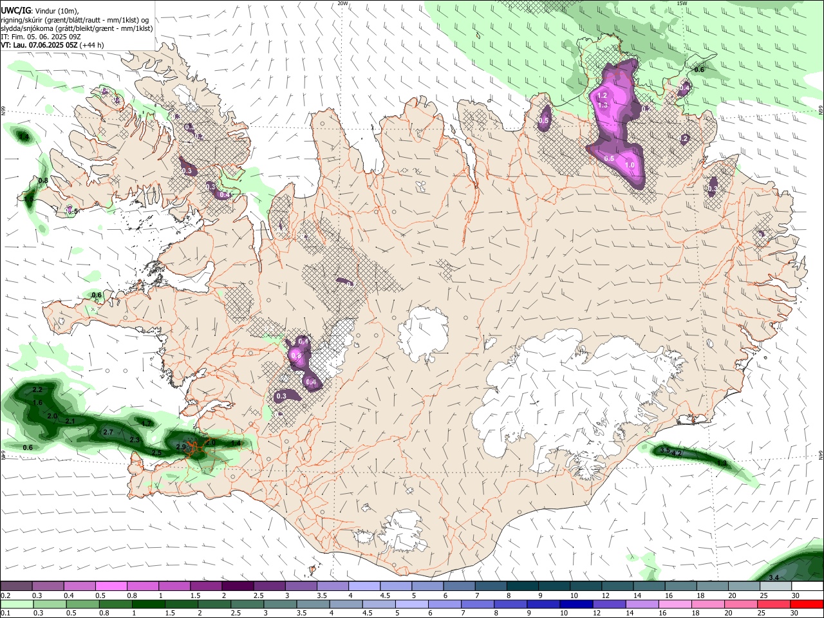Select the 3.4 rain value on the map
824x618 pixels.
point(774,577)
